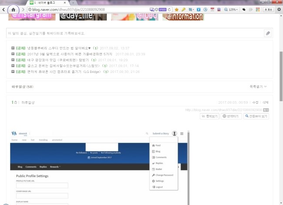Click the pencil icon in memo box
Image resolution: width=283 pixels, height=205 pixels.
coord(268,33)
